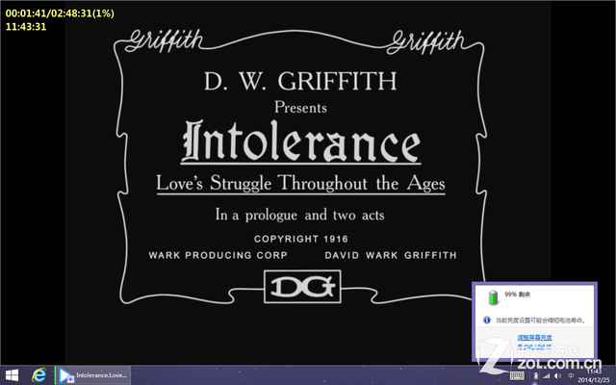Open the touch keyboard from the taskbar
This screenshot has height=385, width=616.
[517, 376]
